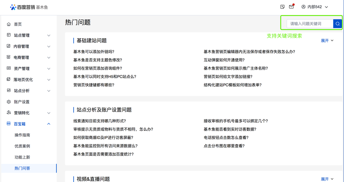Screen dimensions: 344x182
Task: Collapse the 百宝箱 menu section
Action: (x=48, y=124)
